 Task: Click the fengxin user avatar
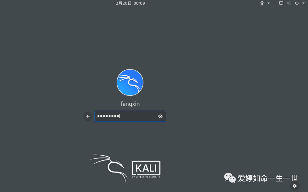click(130, 82)
